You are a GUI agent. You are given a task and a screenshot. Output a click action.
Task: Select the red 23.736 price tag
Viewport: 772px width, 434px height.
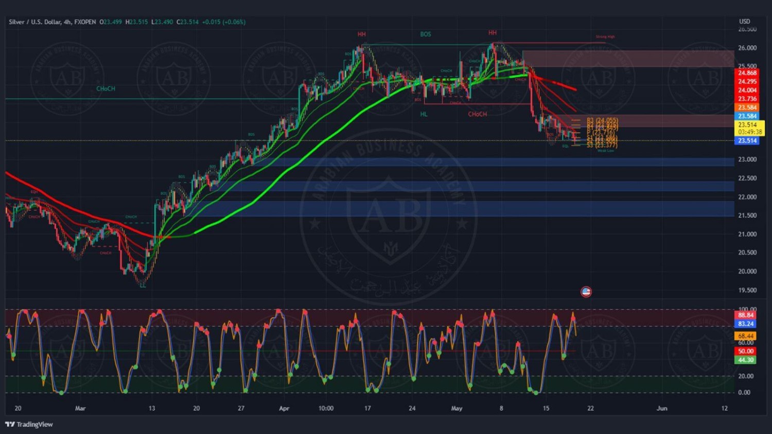(x=747, y=99)
